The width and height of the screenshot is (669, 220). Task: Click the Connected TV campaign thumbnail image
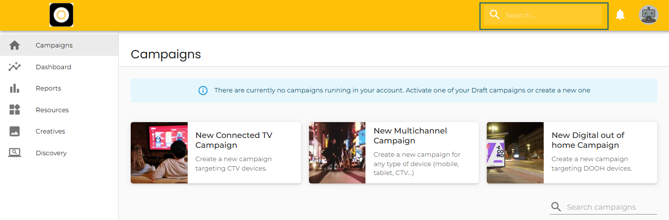point(159,153)
